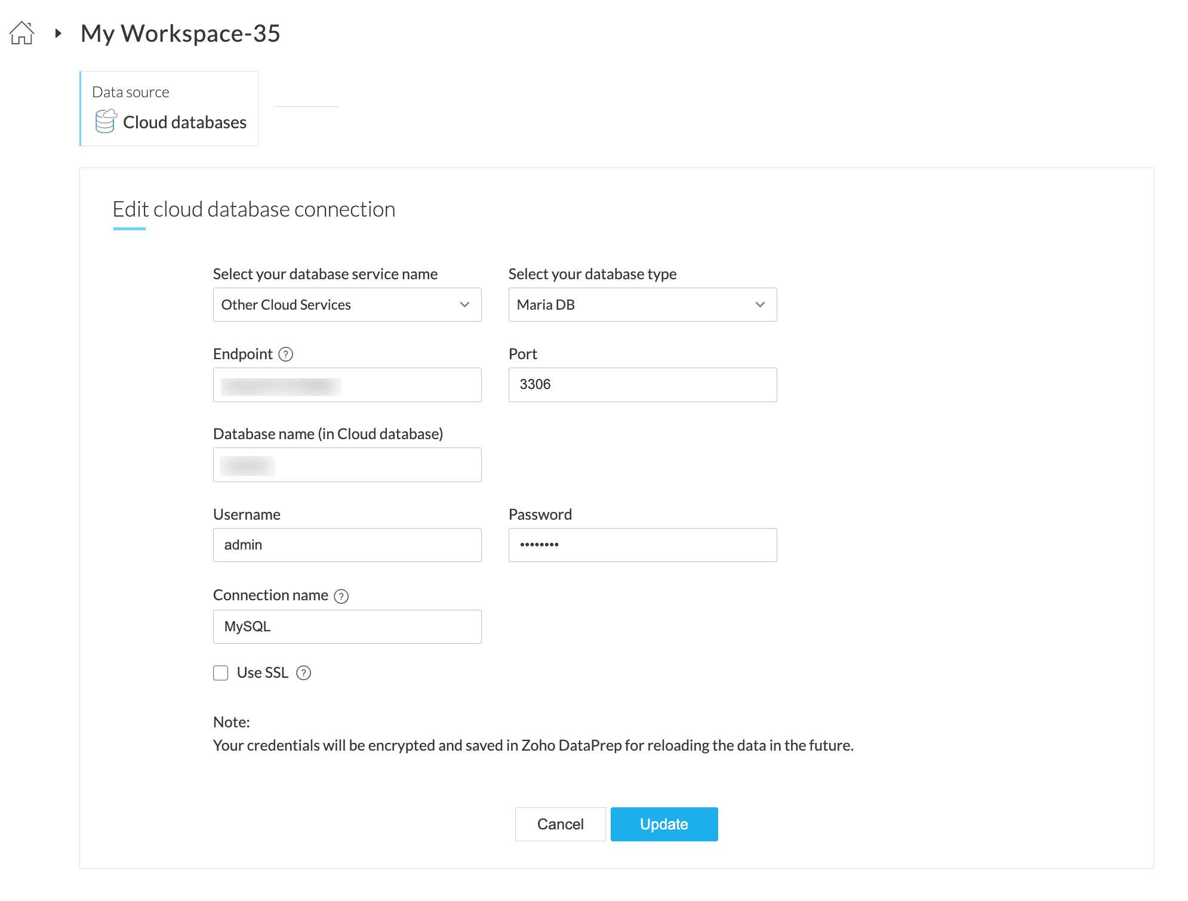This screenshot has height=901, width=1188.
Task: Click the home icon in breadcrumb
Action: 22,33
